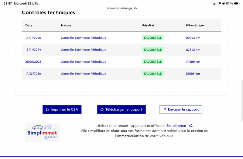Click Télécharger le rapport button

tap(121, 109)
